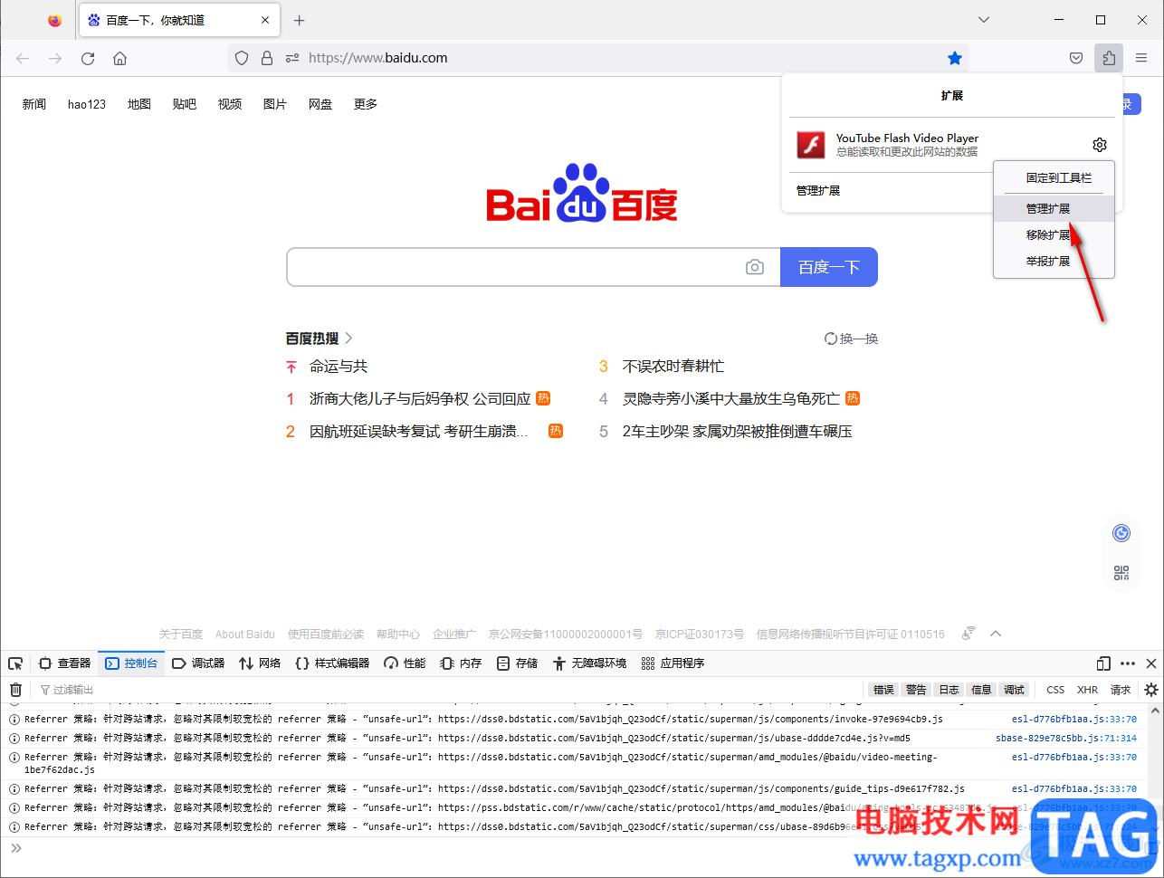Switch to 无障碍环境 devtools tab
The height and width of the screenshot is (878, 1164).
tap(589, 663)
